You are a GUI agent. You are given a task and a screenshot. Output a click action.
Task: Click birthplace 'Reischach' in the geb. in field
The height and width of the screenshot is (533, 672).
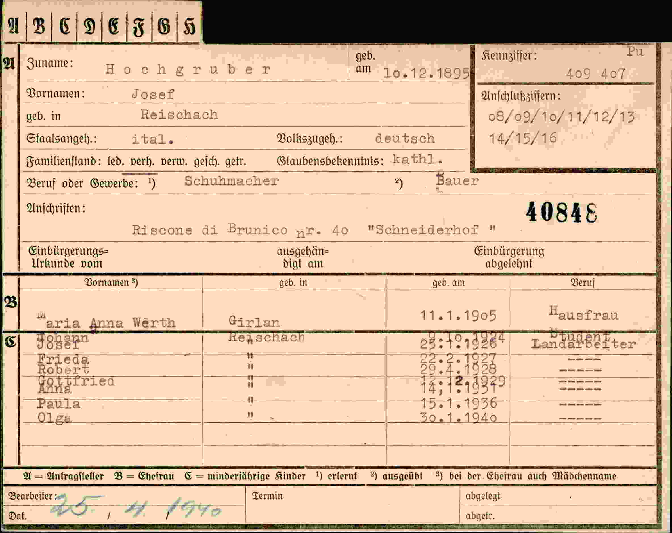[x=179, y=115]
